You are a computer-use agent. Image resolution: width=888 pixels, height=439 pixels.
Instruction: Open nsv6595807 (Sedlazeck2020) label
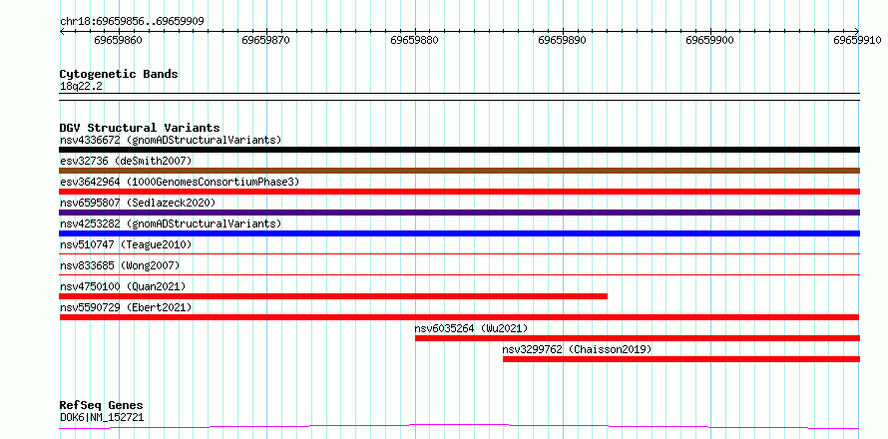tap(138, 203)
